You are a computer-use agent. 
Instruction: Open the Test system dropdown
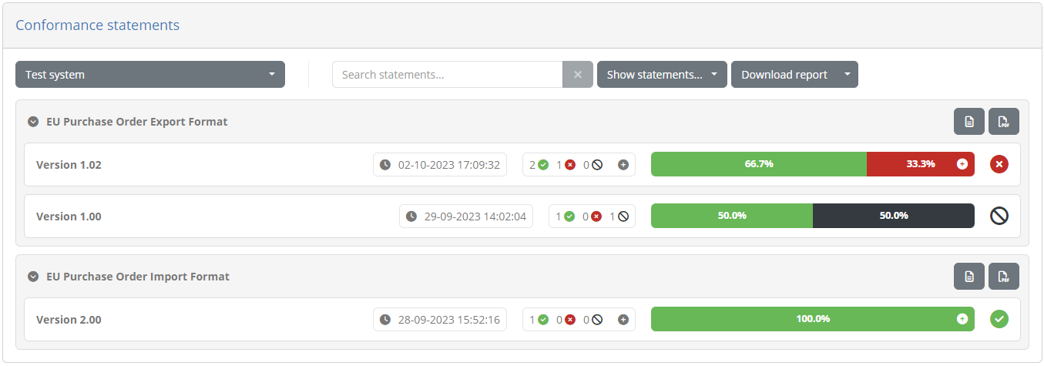click(x=150, y=75)
